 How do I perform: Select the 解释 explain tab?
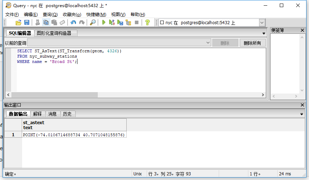(x=37, y=114)
